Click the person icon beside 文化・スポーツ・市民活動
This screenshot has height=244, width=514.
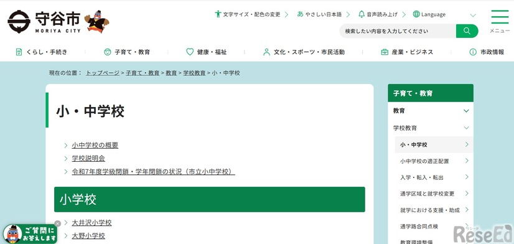point(266,52)
